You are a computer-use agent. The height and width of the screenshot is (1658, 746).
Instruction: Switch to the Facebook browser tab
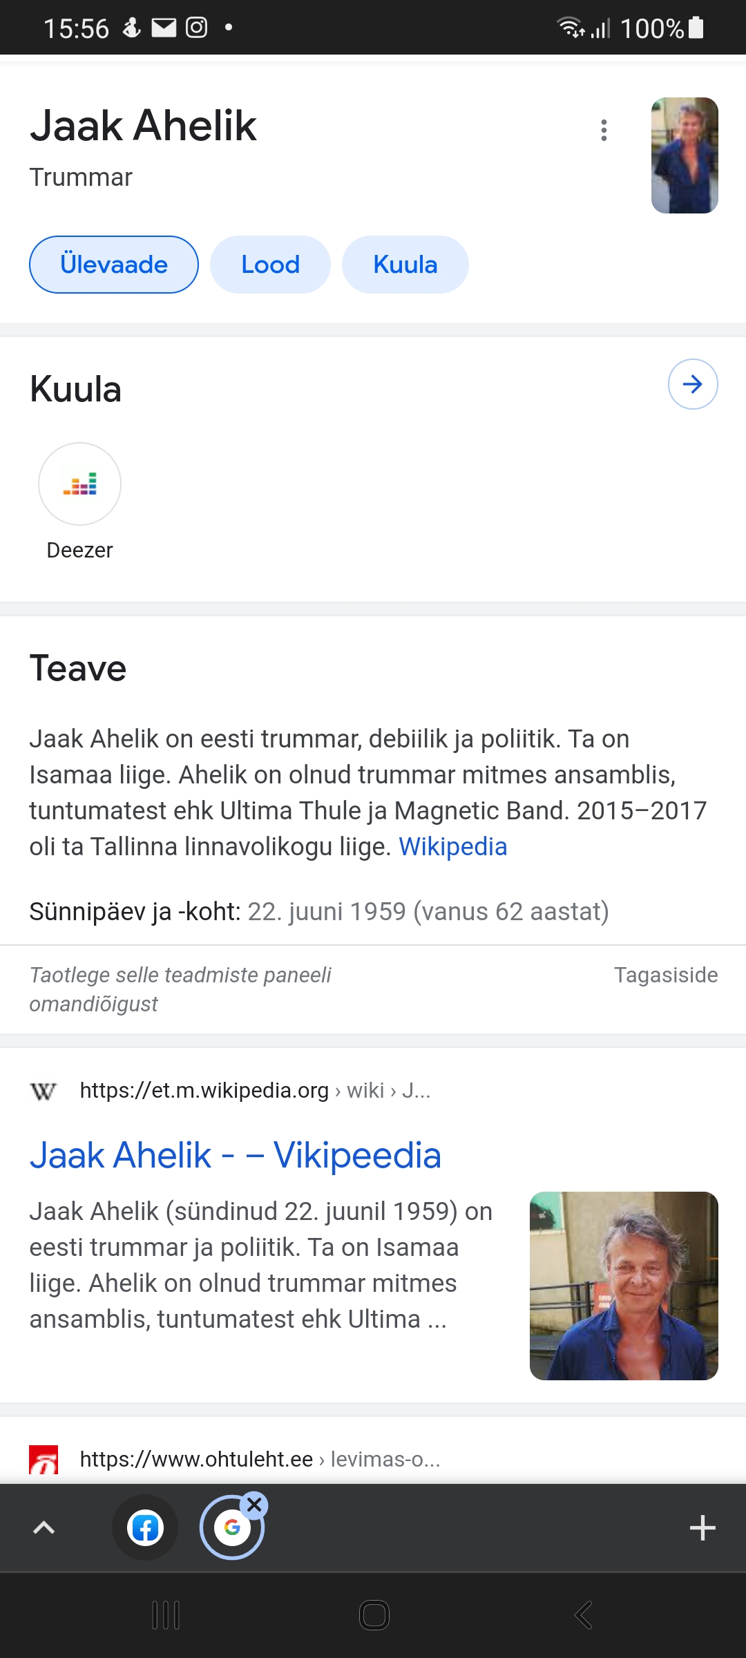point(145,1527)
